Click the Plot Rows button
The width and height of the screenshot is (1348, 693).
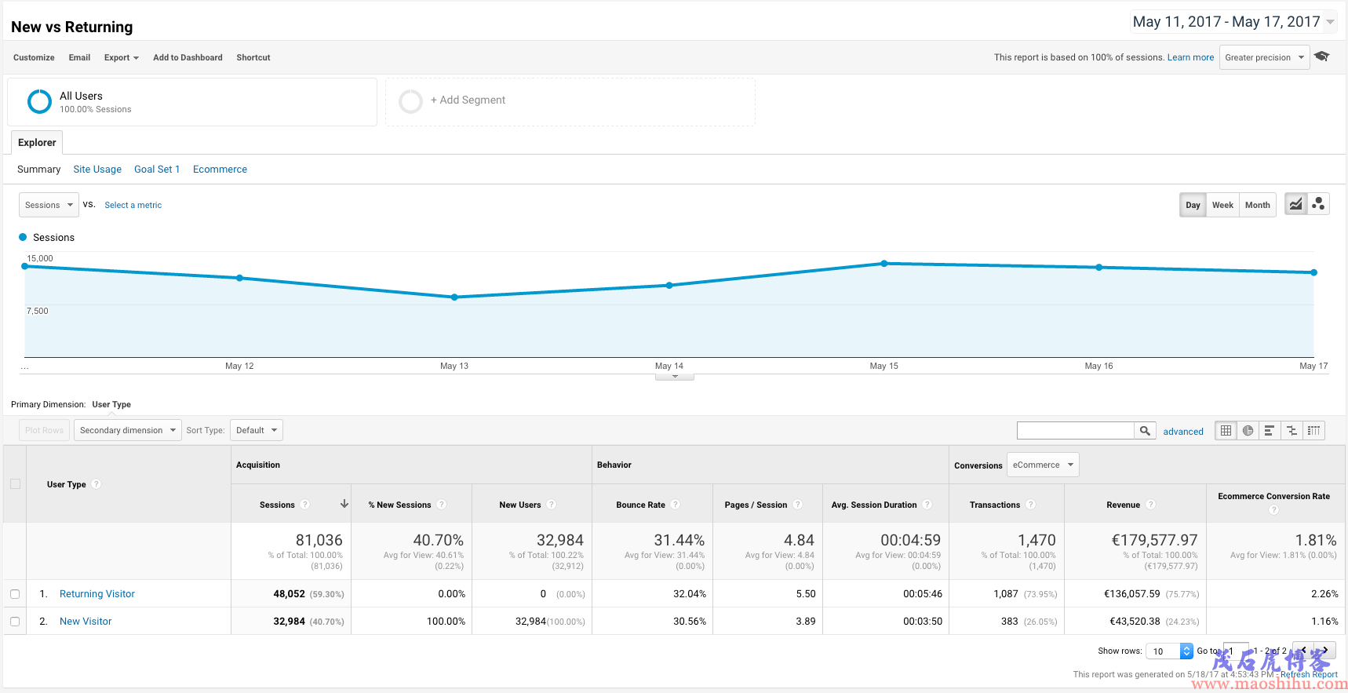click(x=44, y=430)
